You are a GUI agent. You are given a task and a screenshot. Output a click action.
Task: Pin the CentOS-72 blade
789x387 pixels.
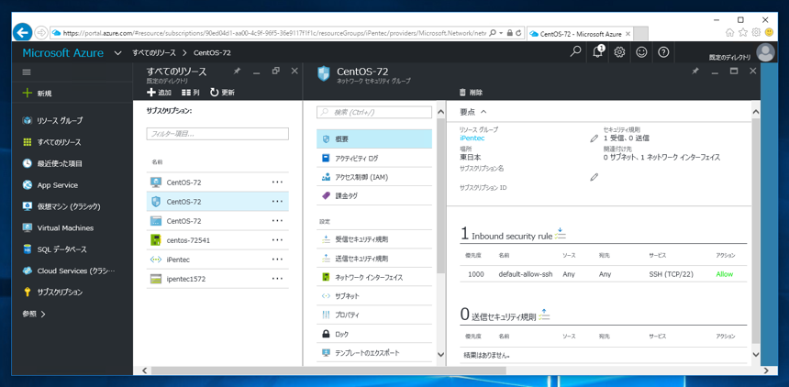(695, 72)
